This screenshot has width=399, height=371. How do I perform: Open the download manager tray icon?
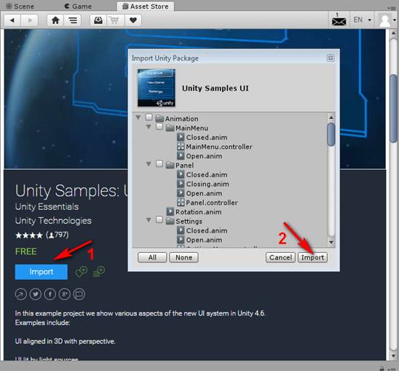(98, 20)
